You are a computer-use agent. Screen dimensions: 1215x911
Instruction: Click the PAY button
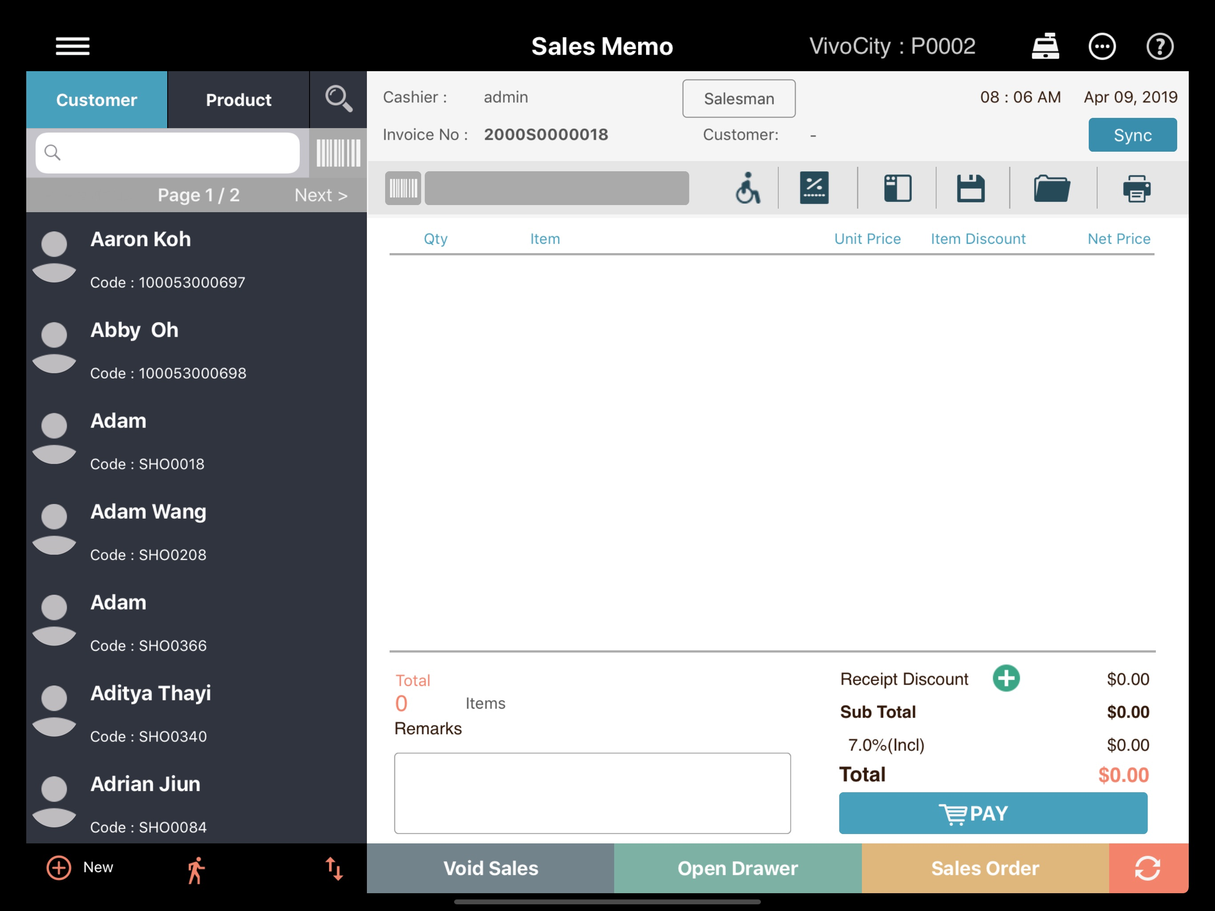993,813
